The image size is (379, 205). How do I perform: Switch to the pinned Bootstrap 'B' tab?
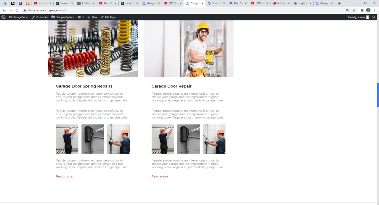pos(20,3)
